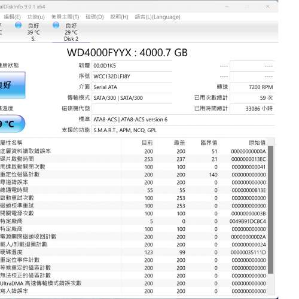Click the 目前 column header
Viewport: 299px width, 299px height.
(x=147, y=142)
